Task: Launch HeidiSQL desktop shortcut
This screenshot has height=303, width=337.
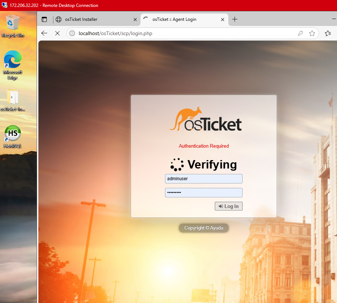Action: tap(12, 136)
